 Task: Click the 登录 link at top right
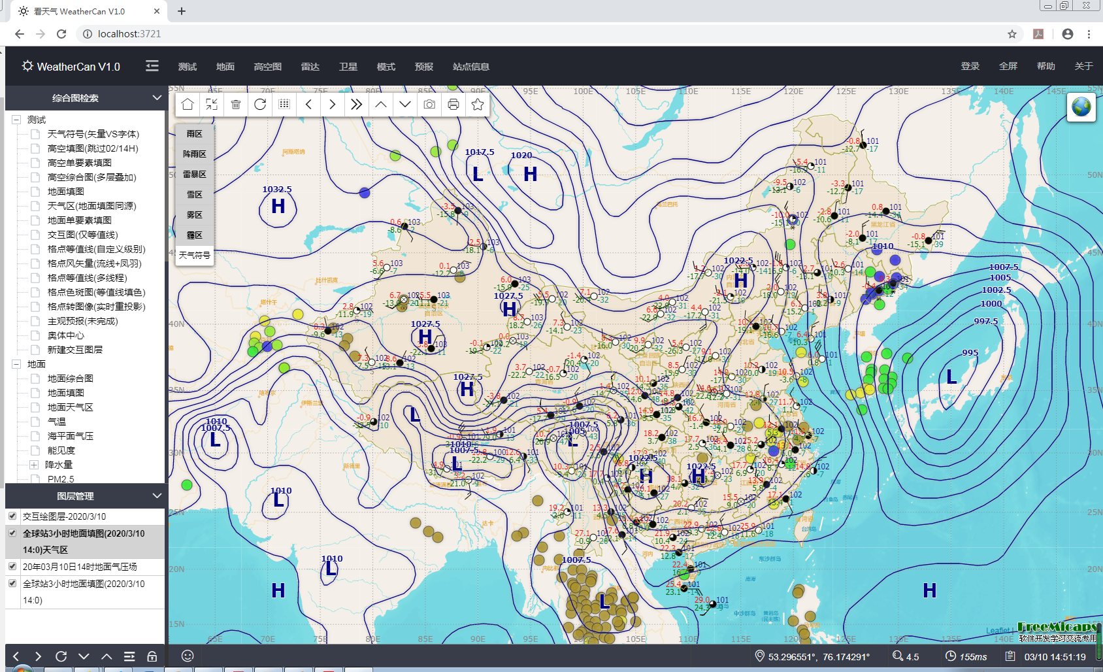pyautogui.click(x=970, y=66)
